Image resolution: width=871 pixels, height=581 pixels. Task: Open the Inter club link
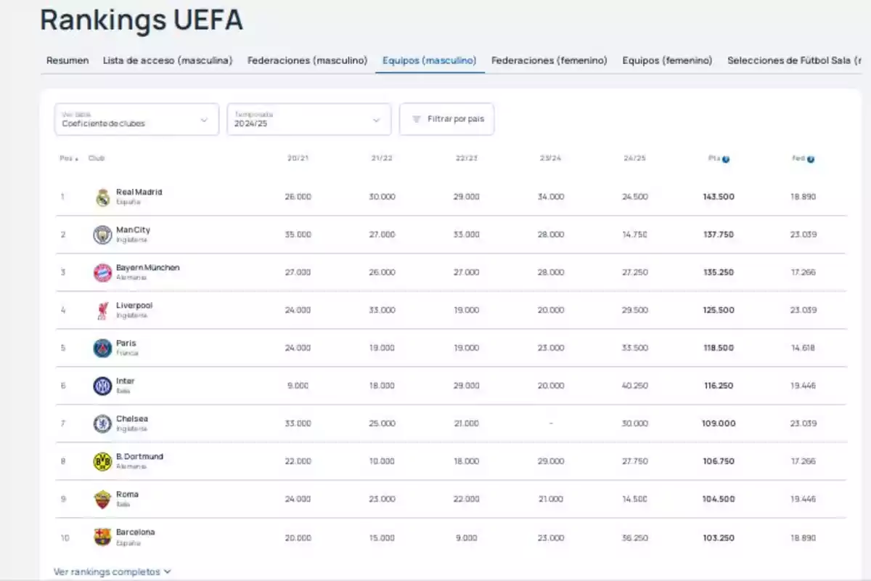(x=125, y=381)
